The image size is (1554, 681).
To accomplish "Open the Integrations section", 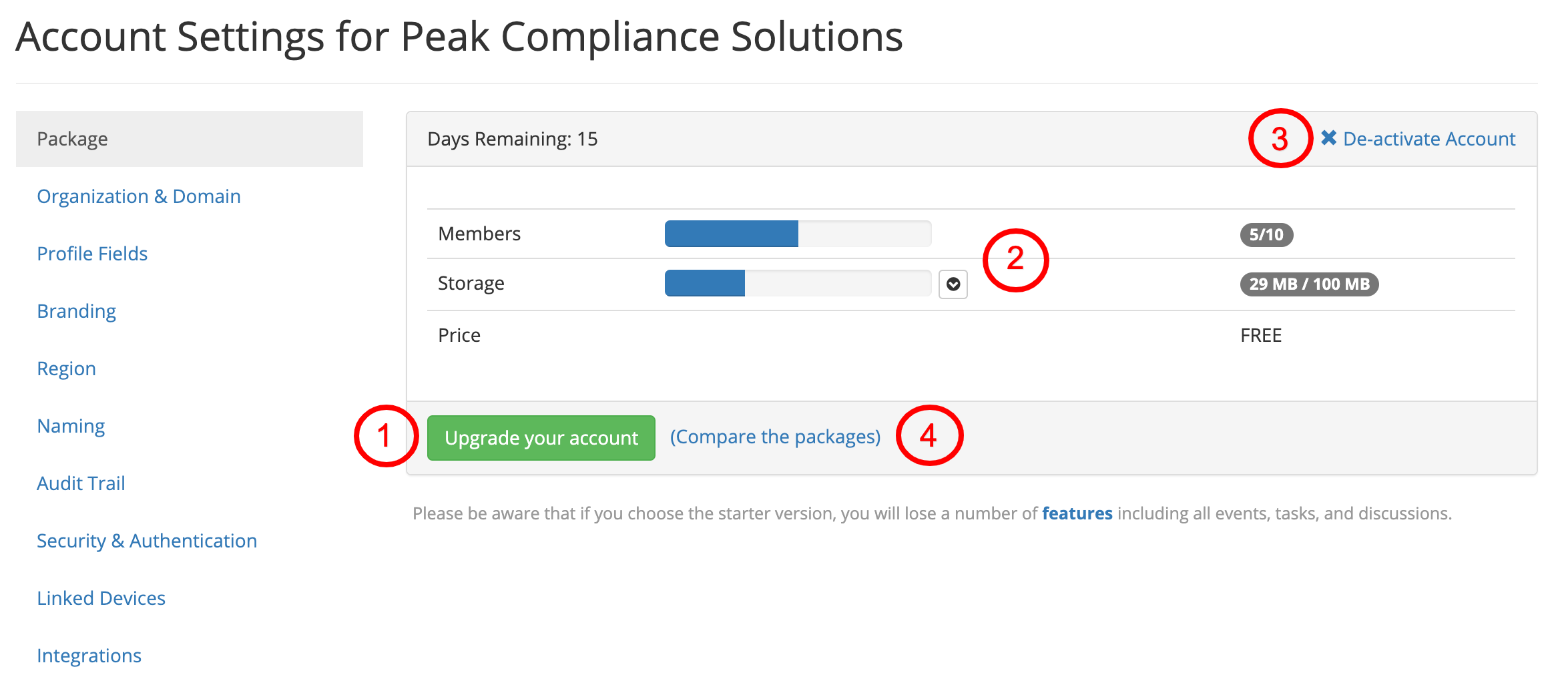I will tap(89, 656).
